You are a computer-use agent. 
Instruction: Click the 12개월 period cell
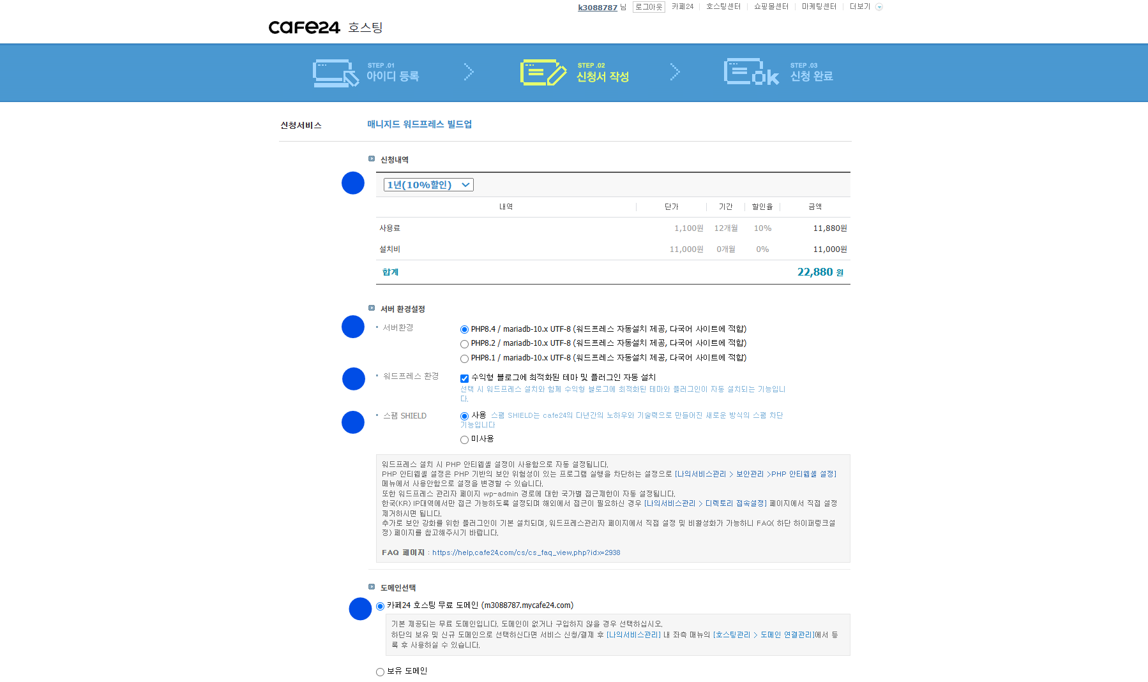coord(726,228)
